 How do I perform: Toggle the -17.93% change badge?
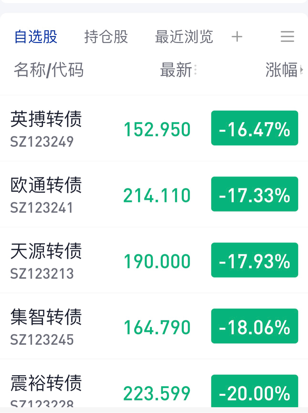(254, 260)
